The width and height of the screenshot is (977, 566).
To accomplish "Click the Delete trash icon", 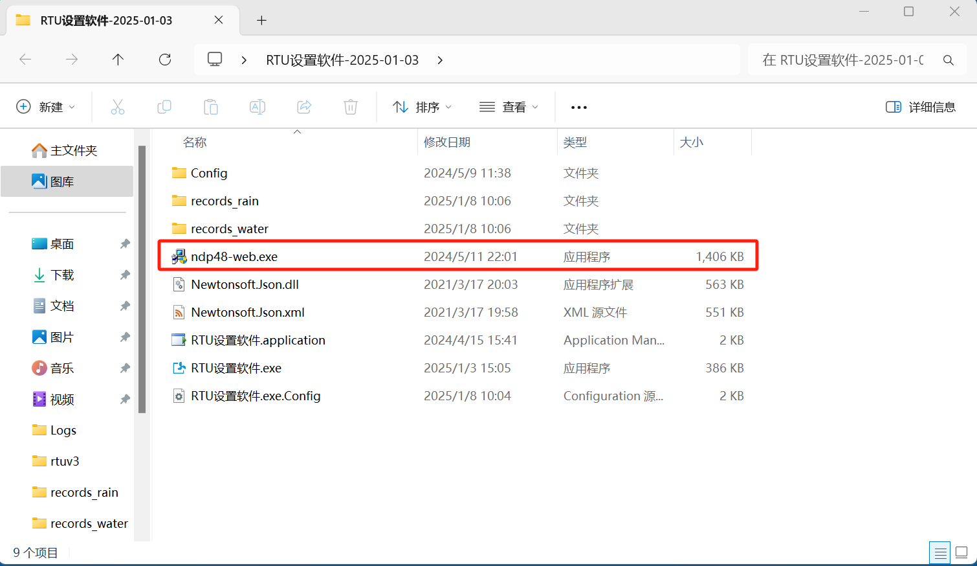I will [x=351, y=107].
